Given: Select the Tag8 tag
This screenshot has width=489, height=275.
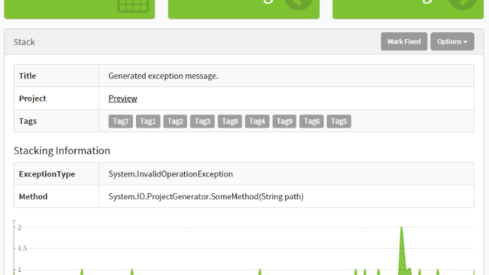Looking at the screenshot, I should click(x=229, y=121).
